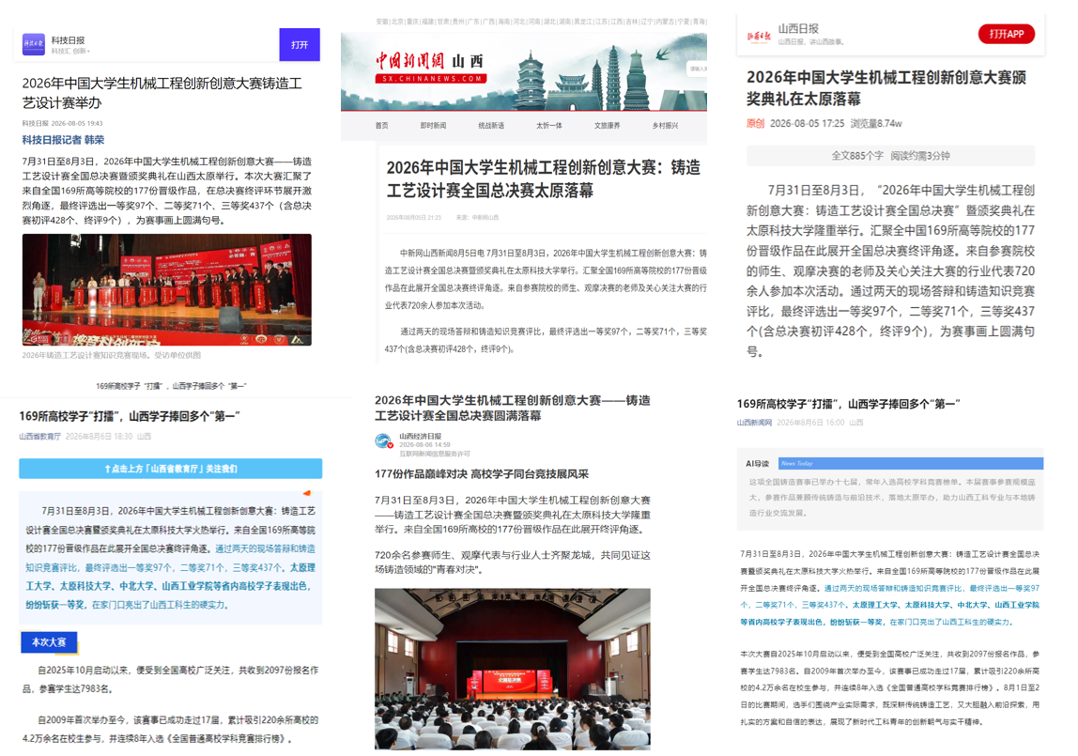1078x756 pixels.
Task: Tap the blue 打开 button in 科技日报 panel
Action: 299,45
